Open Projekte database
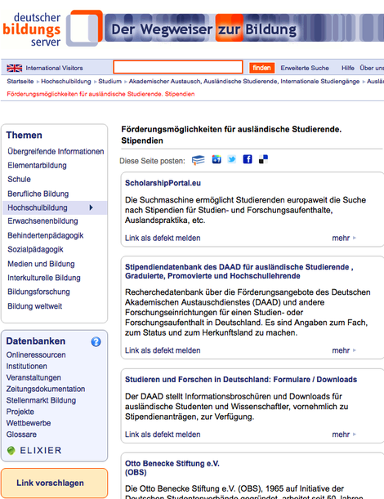The height and width of the screenshot is (499, 384). click(x=20, y=412)
